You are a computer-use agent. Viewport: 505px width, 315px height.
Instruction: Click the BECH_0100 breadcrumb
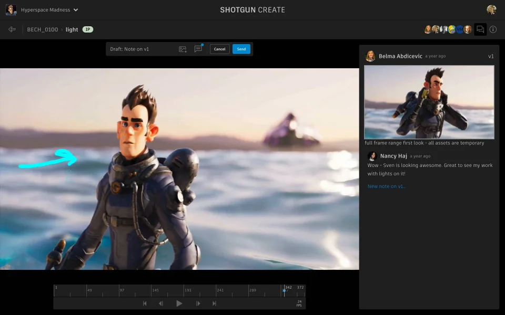point(43,29)
